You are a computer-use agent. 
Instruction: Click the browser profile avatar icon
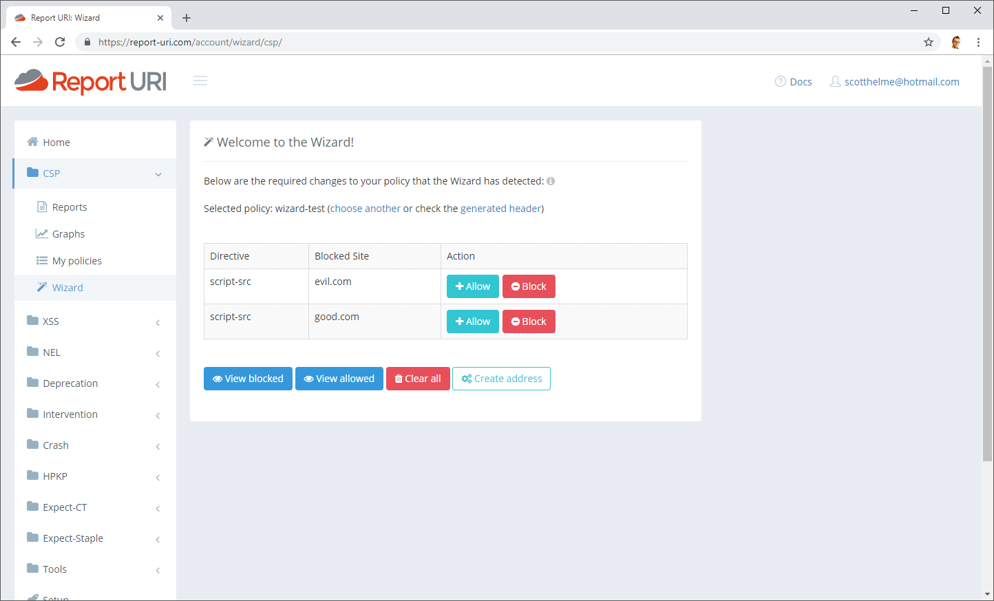coord(955,42)
